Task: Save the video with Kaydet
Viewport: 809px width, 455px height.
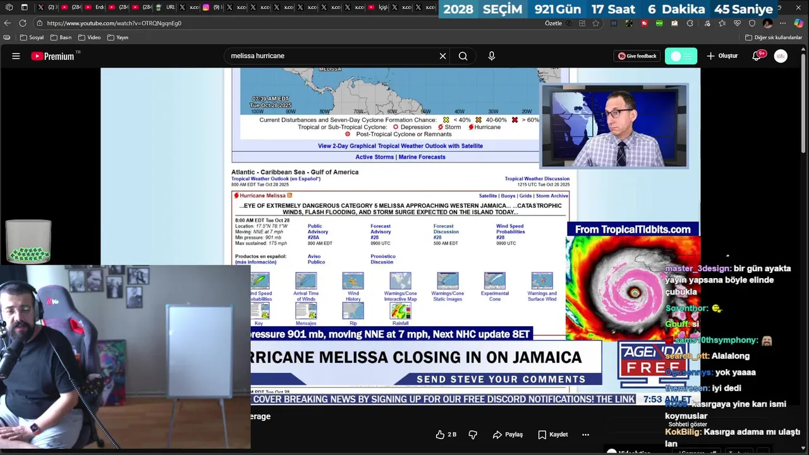Action: click(553, 435)
